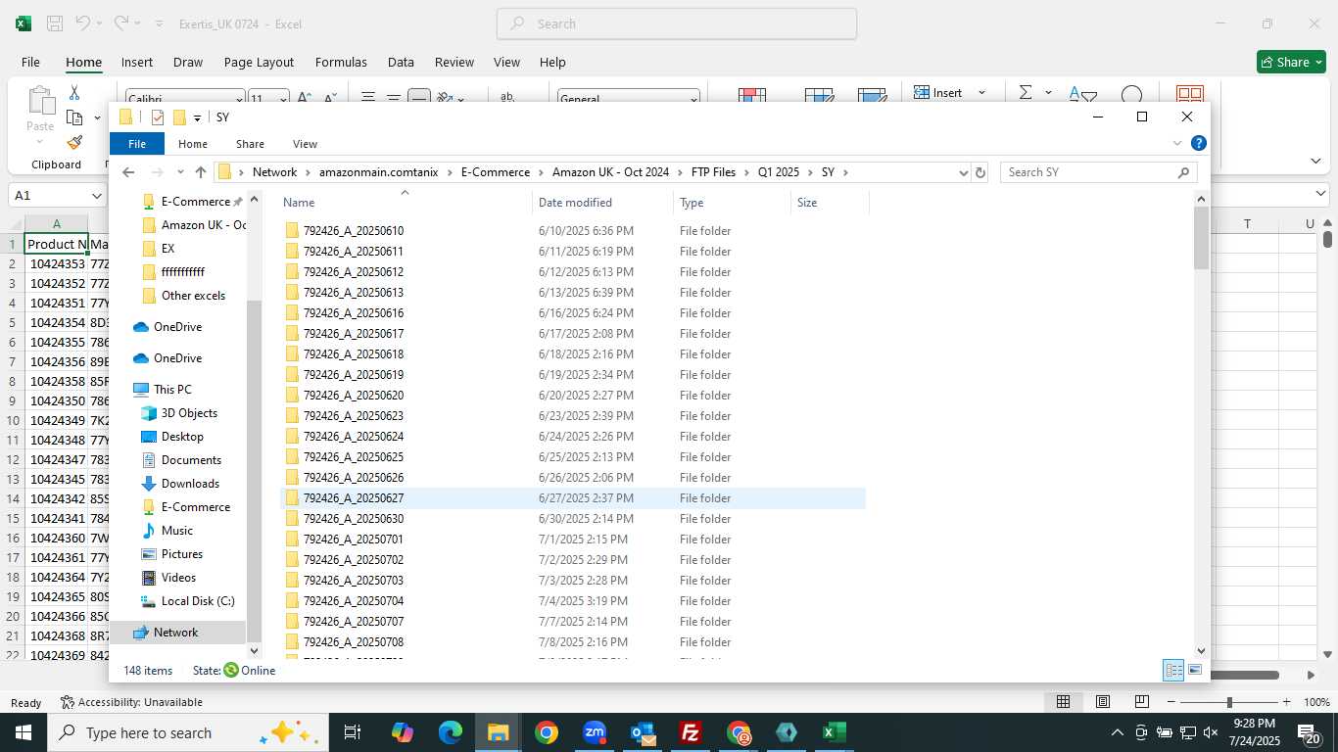
Task: Open the Excel Formulas tab
Action: (x=341, y=62)
